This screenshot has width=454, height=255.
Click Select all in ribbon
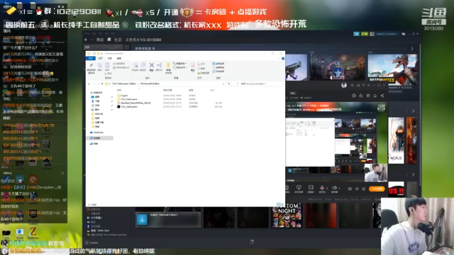[218, 64]
